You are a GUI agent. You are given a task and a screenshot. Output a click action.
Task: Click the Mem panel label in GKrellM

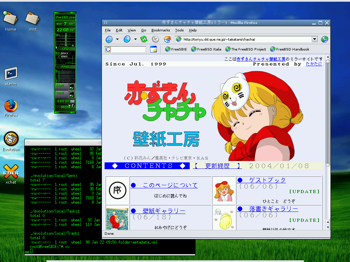(65, 107)
